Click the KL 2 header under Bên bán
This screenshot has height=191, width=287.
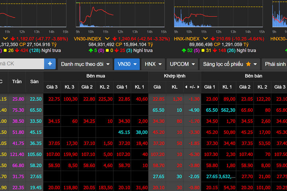click(262, 87)
